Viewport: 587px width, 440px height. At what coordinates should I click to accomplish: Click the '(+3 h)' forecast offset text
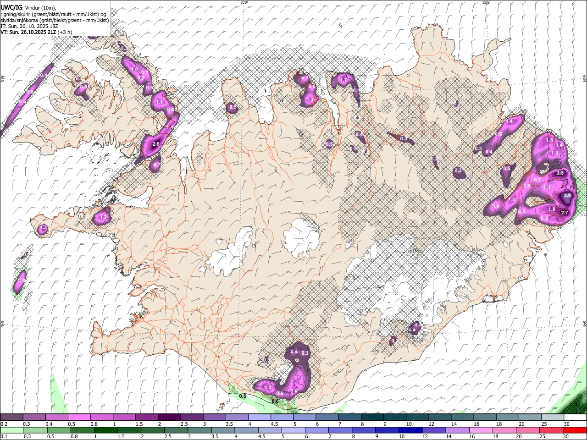[64, 32]
